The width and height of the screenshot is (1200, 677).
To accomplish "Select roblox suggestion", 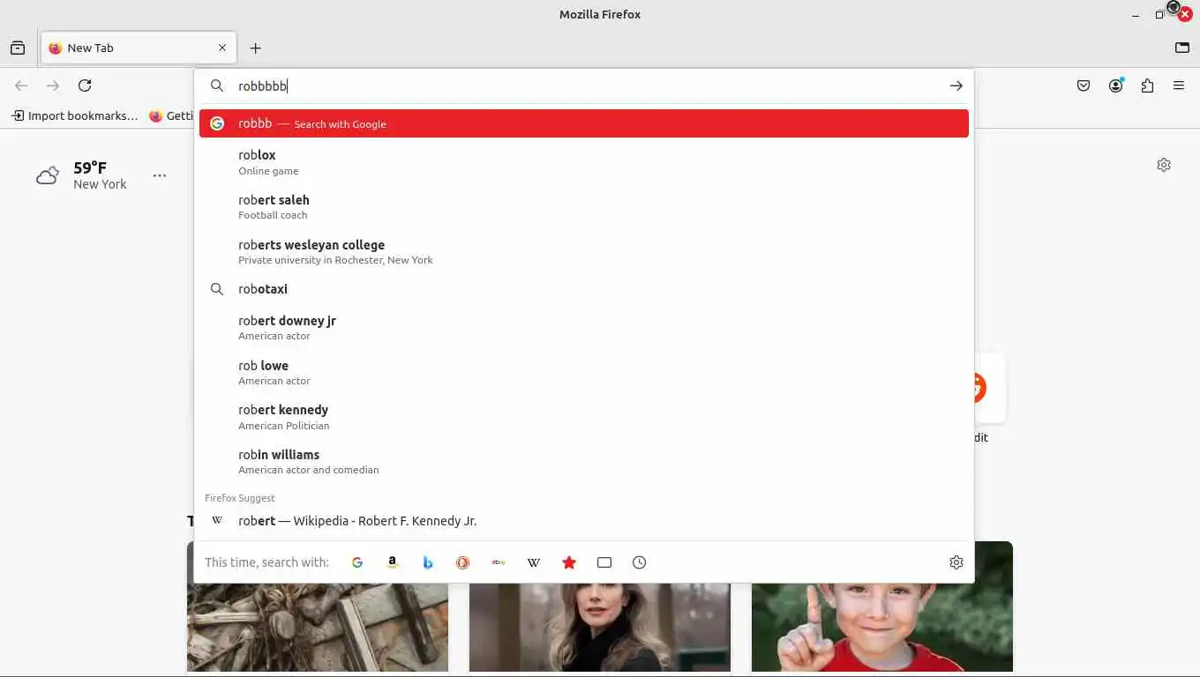I will pos(584,162).
